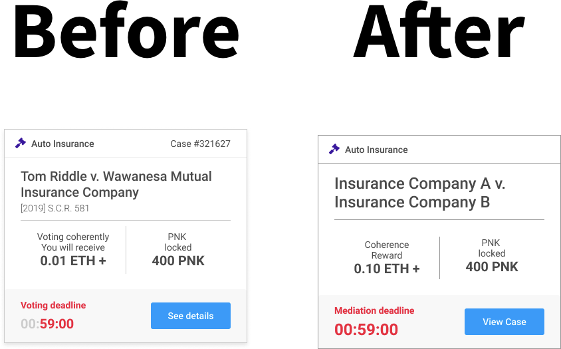Screen dimensions: 561x349
Task: Open the See details button
Action: (x=191, y=316)
